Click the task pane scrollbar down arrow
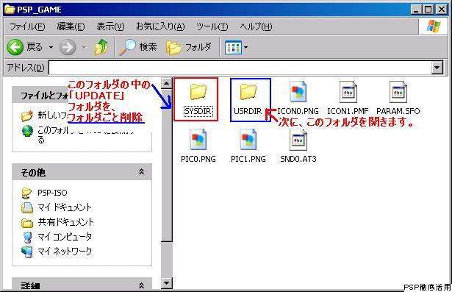Screen dimensions: 452x292 166,282
